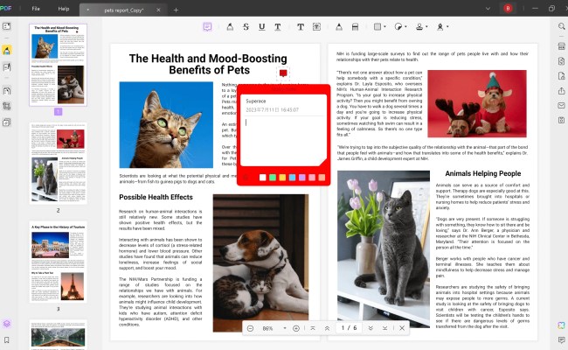The image size is (568, 350).
Task: Select the pencil drawing tool
Action: click(339, 27)
